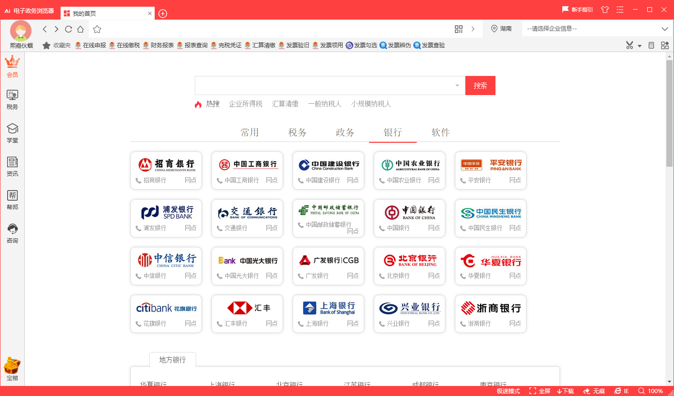Open the 完税凭证 bookmark
This screenshot has height=396, width=674.
tap(226, 45)
